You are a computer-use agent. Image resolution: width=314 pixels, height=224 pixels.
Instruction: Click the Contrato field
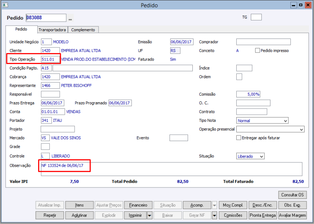point(252,112)
